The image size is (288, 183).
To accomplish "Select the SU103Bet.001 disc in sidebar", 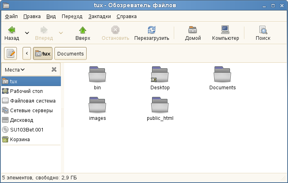I will pyautogui.click(x=27, y=130).
